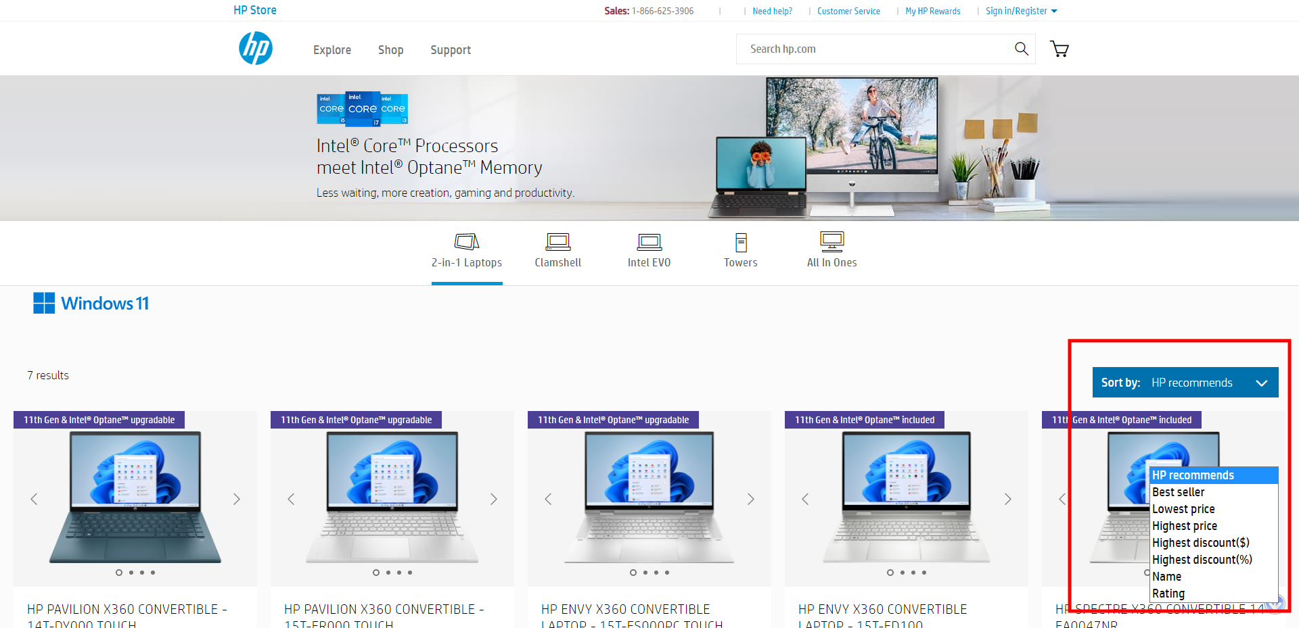Image resolution: width=1299 pixels, height=628 pixels.
Task: Select second image dot under Pavilion 14T-DY000
Action: click(131, 573)
